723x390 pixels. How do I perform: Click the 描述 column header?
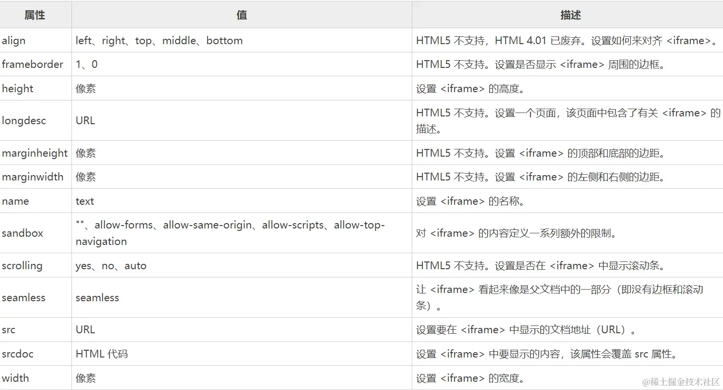[x=570, y=15]
